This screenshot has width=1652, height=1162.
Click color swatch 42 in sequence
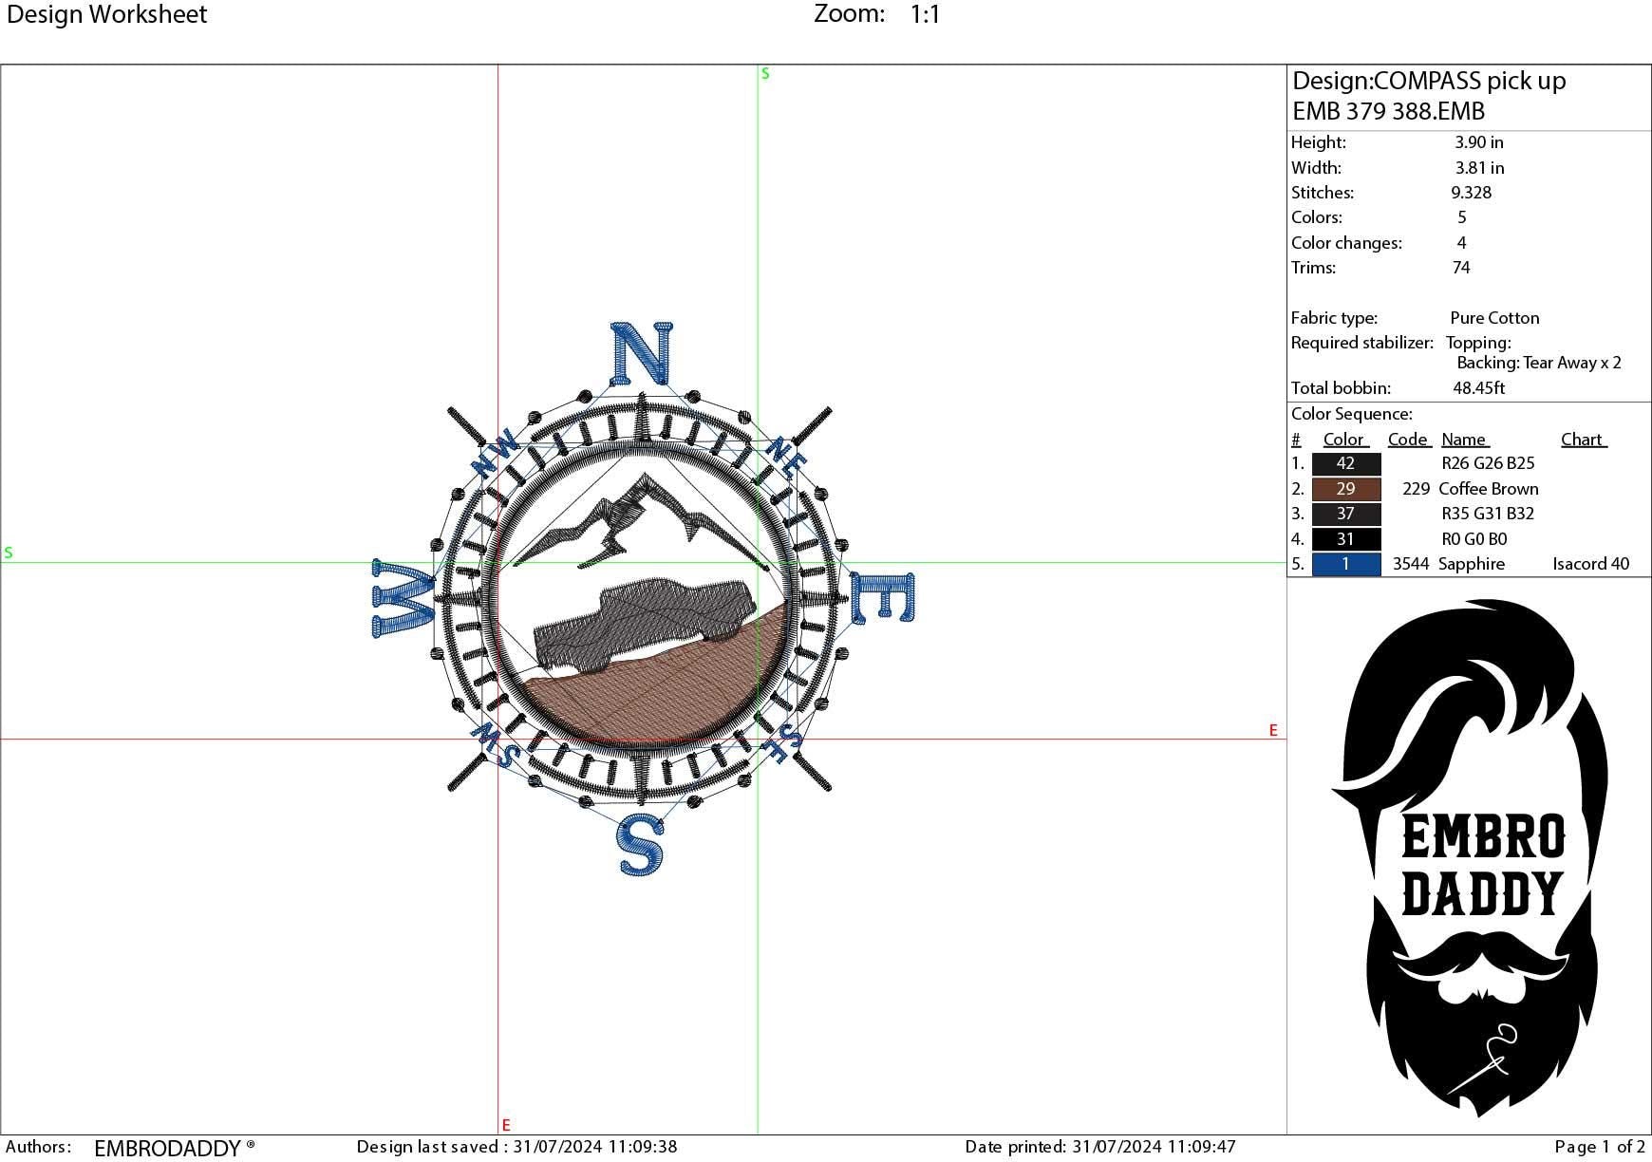click(1345, 463)
